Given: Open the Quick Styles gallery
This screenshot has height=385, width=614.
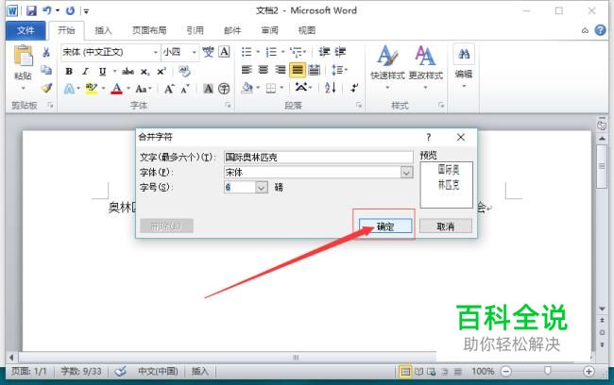Looking at the screenshot, I should (387, 66).
